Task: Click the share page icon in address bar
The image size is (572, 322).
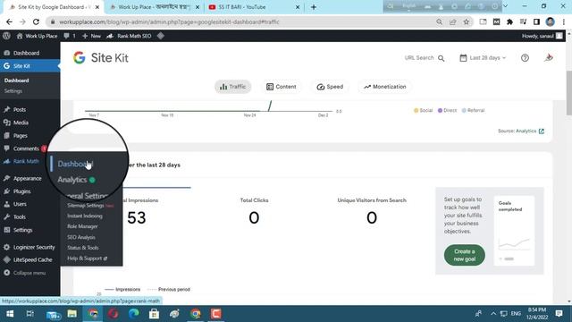Action: 453,21
